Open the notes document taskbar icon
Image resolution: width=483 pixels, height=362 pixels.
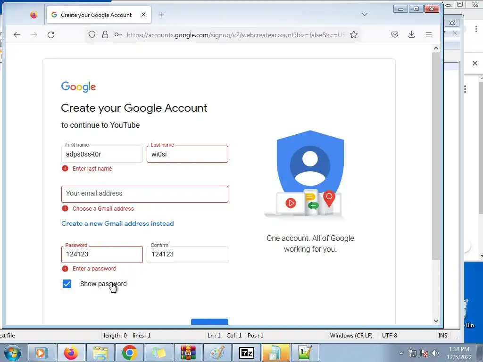pyautogui.click(x=275, y=353)
